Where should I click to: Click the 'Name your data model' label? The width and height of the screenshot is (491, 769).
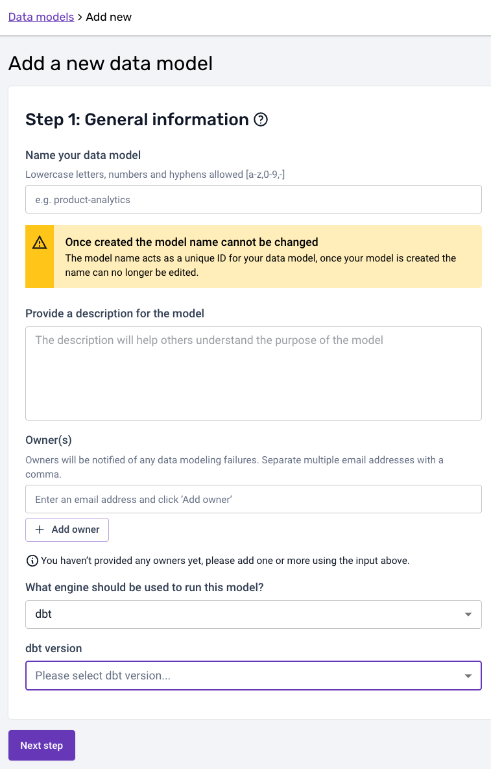(x=83, y=155)
